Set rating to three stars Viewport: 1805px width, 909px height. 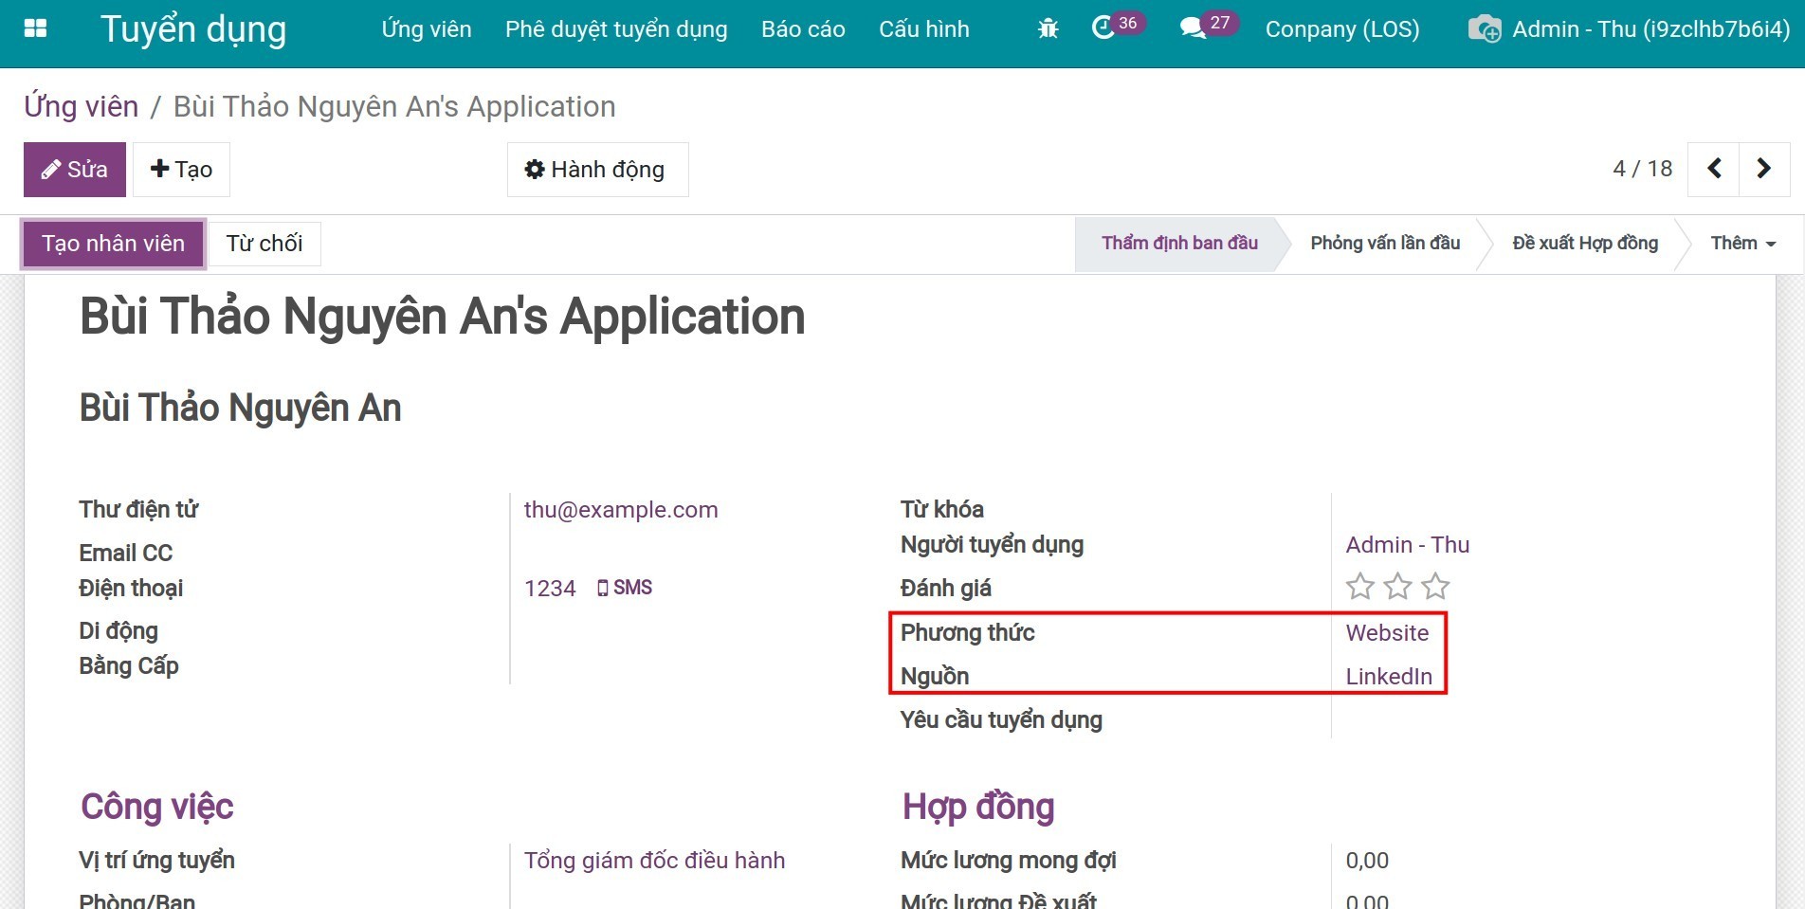click(x=1436, y=587)
